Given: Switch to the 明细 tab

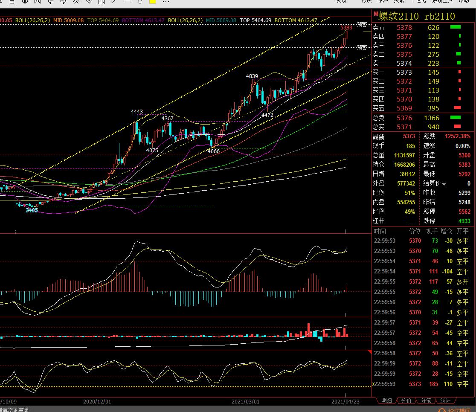Looking at the screenshot, I should pyautogui.click(x=386, y=400).
